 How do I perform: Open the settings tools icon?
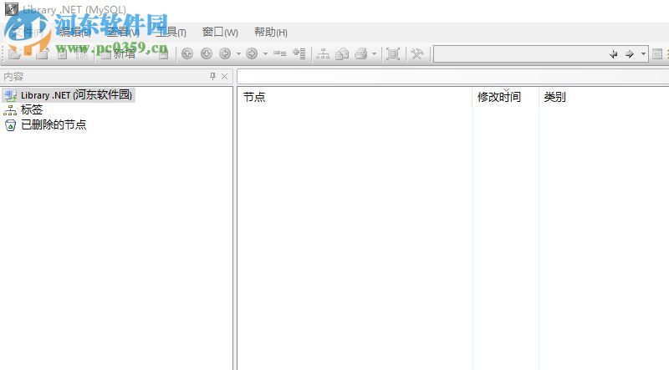point(416,54)
